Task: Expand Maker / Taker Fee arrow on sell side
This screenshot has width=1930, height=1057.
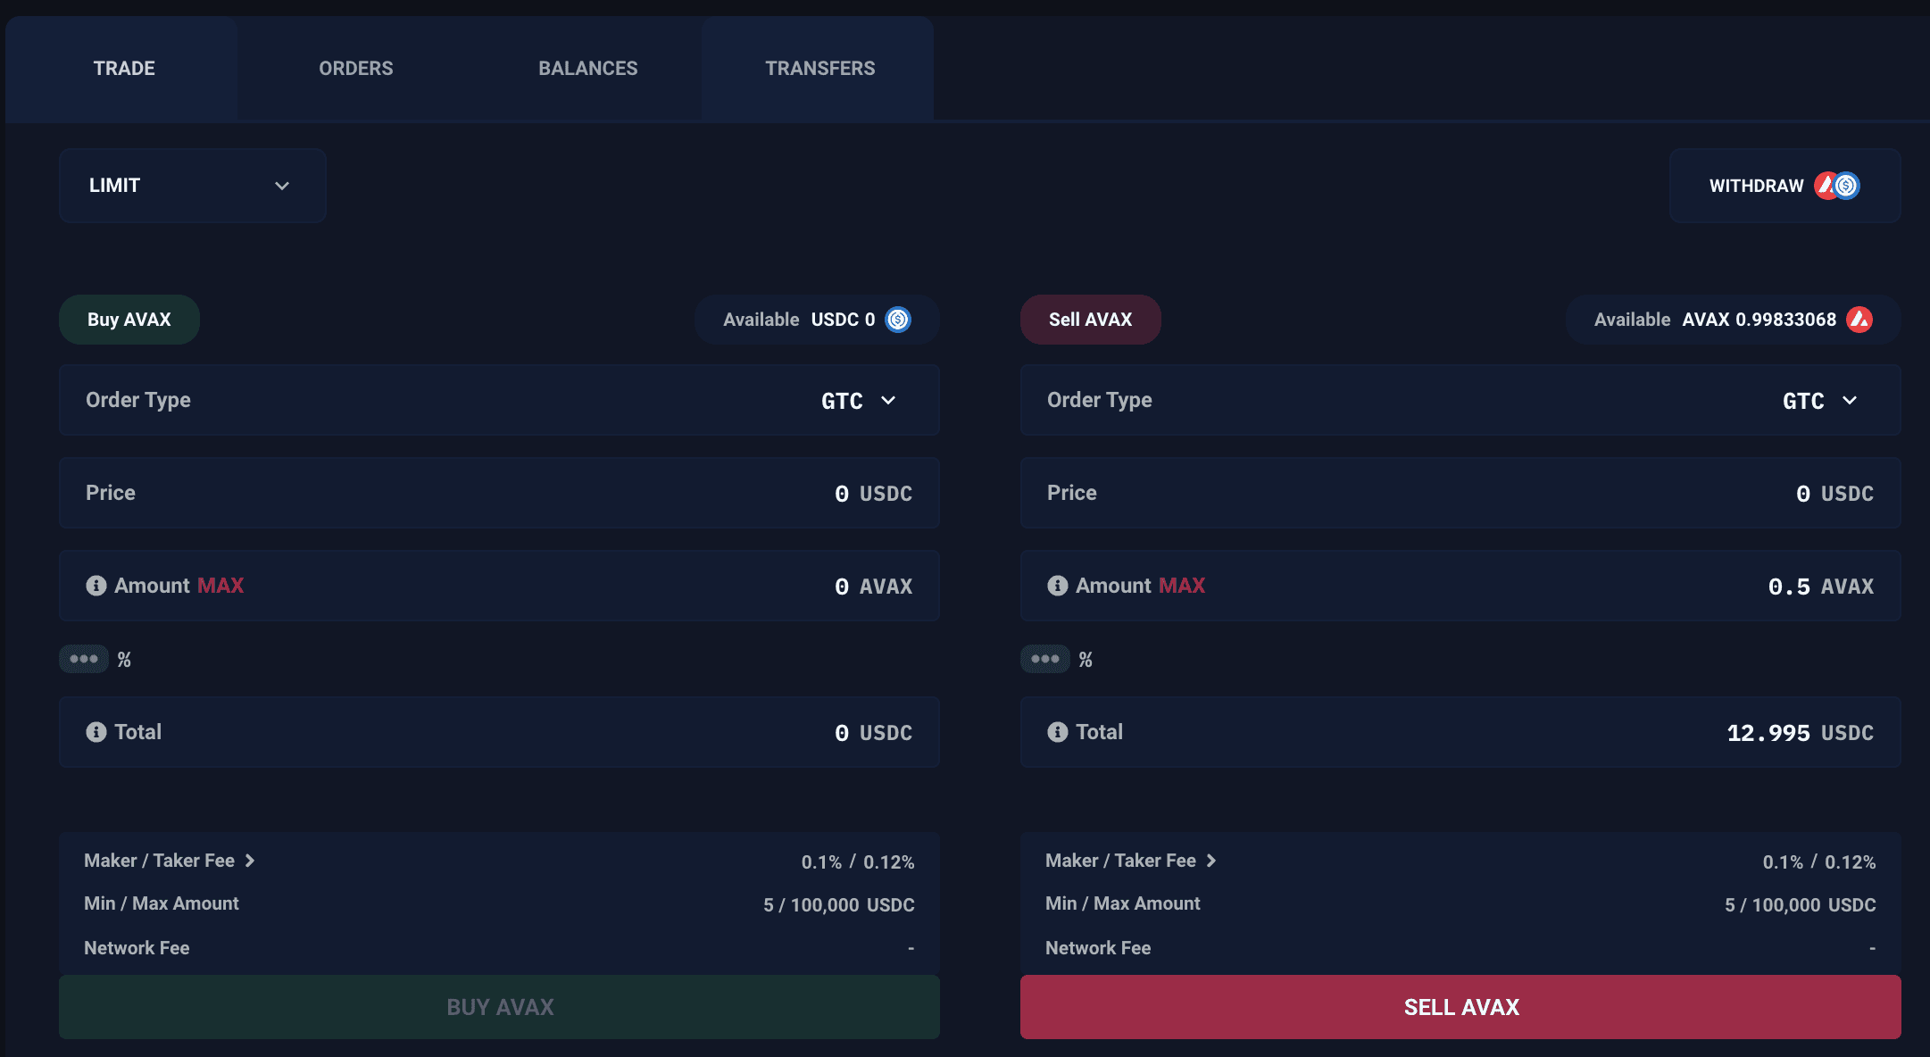Action: pyautogui.click(x=1211, y=861)
